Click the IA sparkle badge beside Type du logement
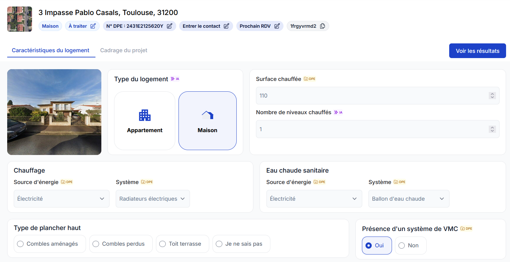 tap(175, 79)
